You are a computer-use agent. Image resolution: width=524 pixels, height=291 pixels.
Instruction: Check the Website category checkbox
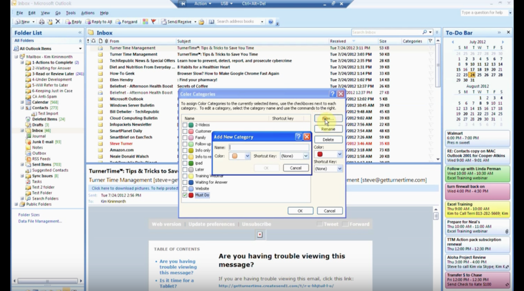tap(185, 189)
